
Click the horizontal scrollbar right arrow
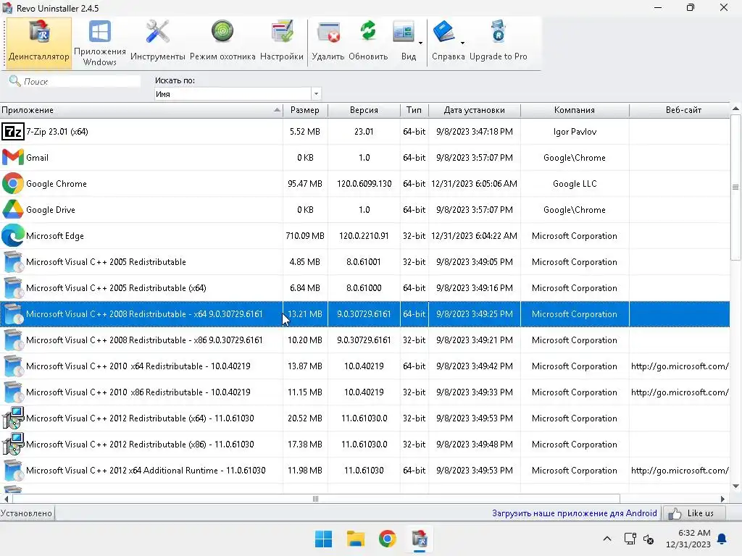(722, 499)
